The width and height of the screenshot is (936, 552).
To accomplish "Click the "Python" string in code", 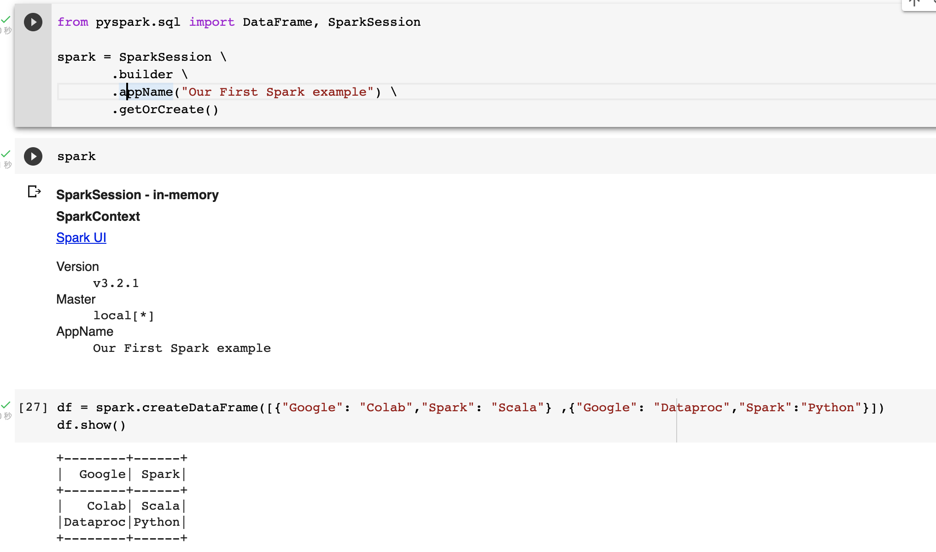I will click(x=831, y=408).
